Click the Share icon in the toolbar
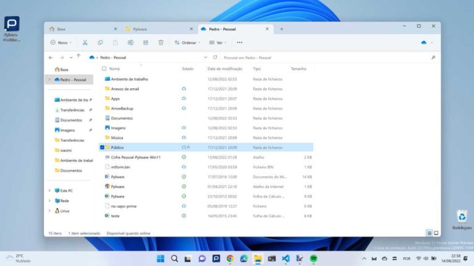 point(146,42)
